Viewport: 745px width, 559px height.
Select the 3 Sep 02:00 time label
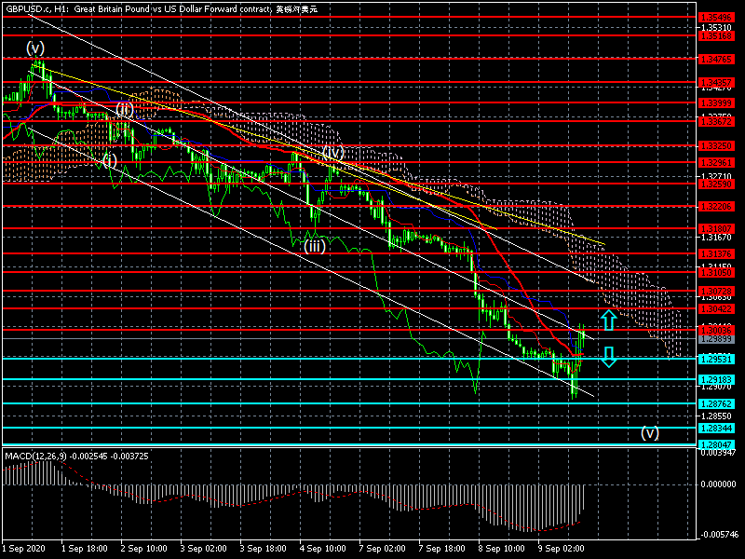[x=203, y=548]
